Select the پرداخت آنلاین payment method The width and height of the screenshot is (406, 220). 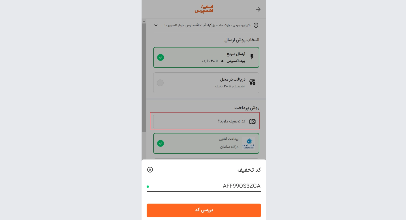[206, 143]
